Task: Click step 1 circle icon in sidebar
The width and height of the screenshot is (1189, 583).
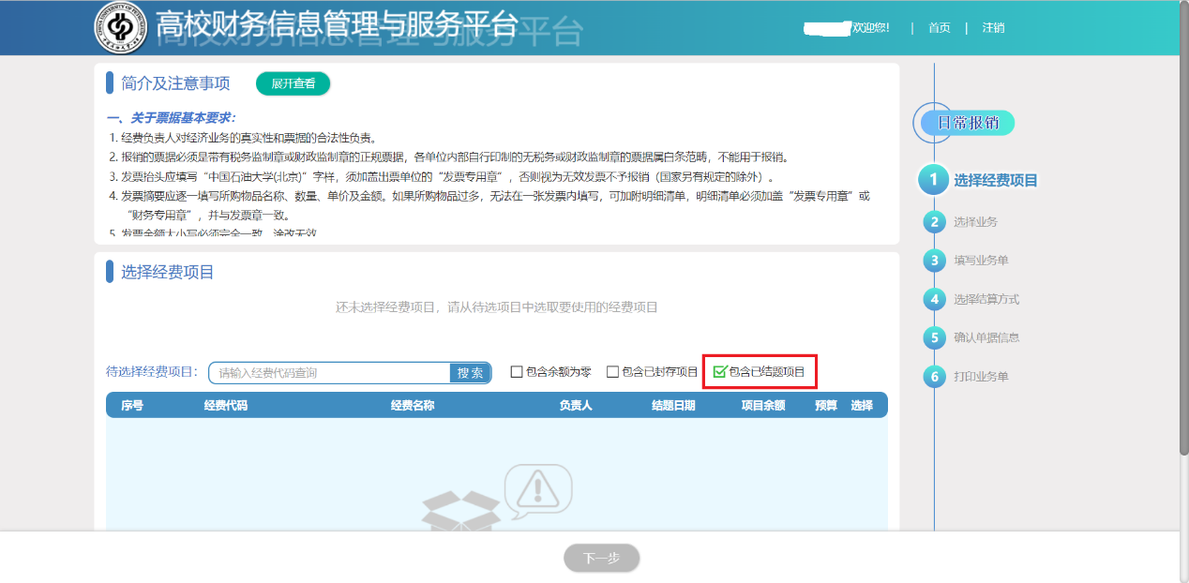Action: (x=933, y=181)
